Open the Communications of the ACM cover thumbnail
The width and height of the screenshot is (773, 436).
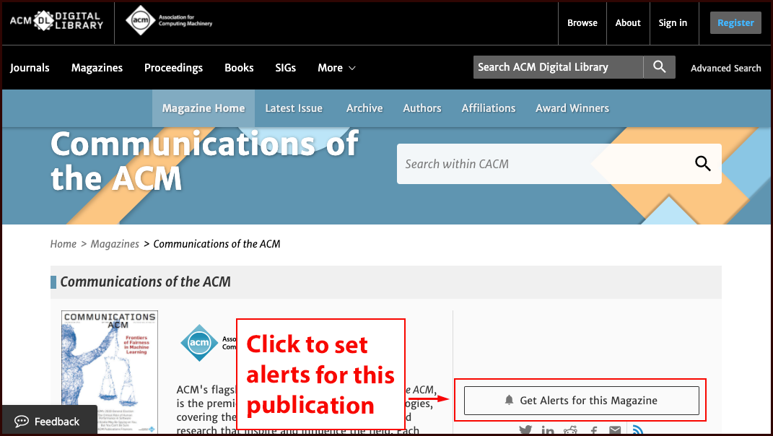(110, 372)
